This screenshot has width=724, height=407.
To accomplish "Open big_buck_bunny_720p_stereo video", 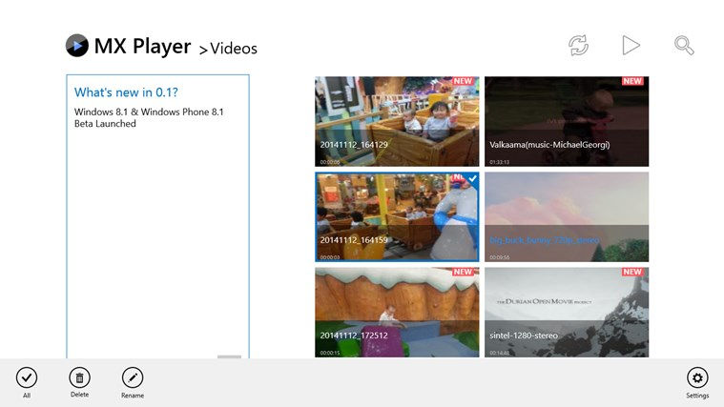I will tap(567, 217).
